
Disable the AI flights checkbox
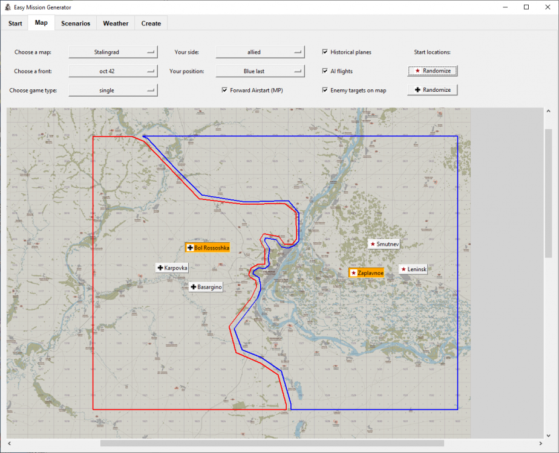(x=325, y=71)
